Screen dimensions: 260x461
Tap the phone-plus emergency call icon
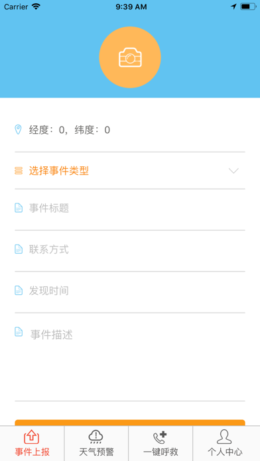(161, 437)
